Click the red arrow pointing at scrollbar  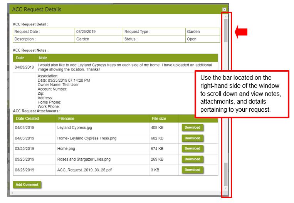[241, 32]
